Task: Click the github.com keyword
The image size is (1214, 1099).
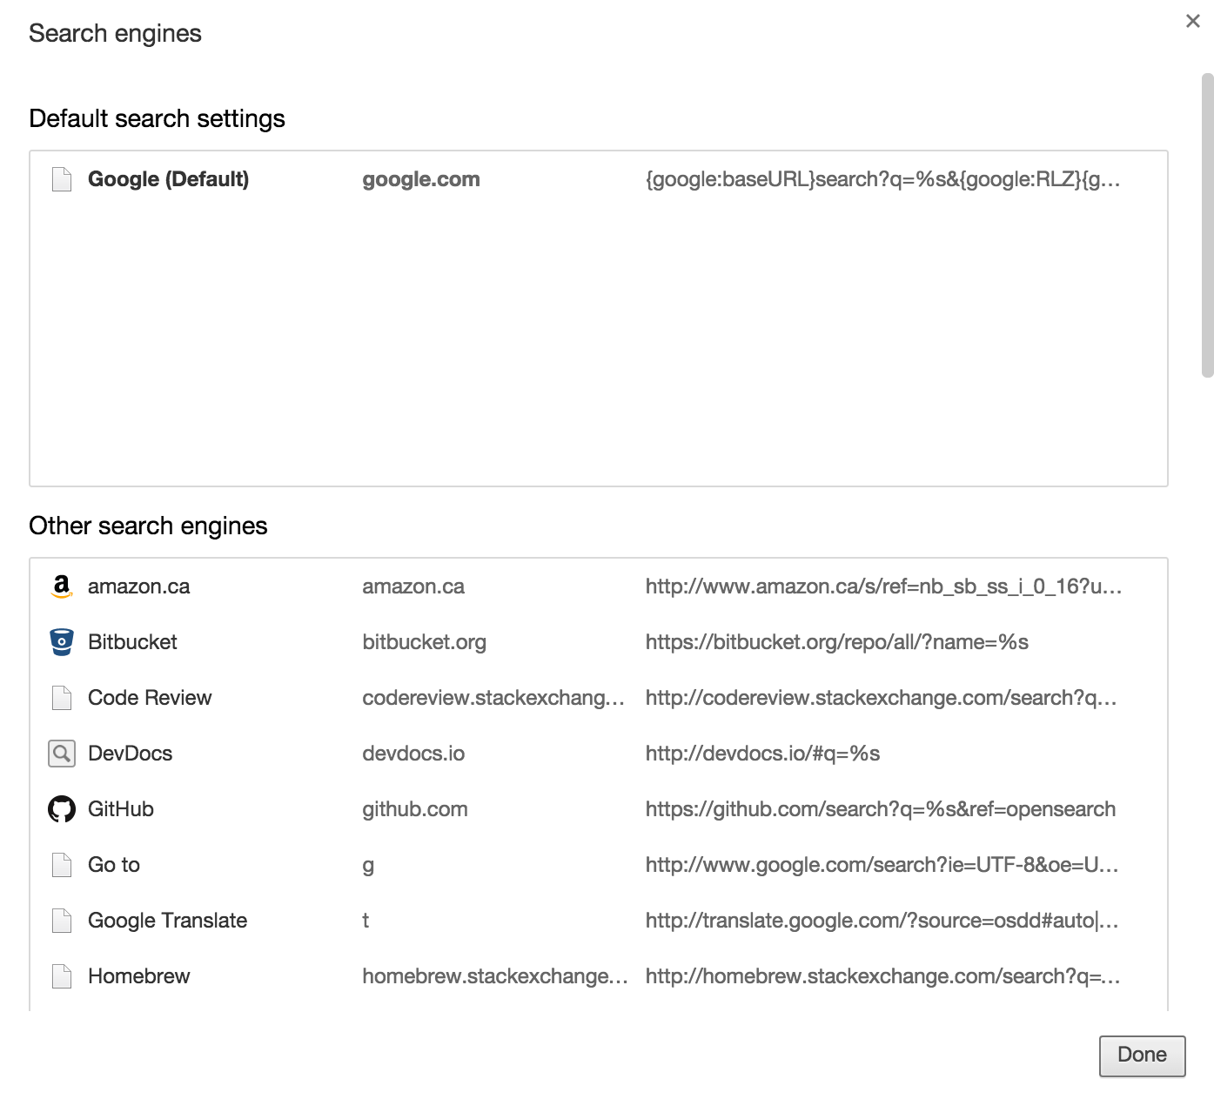Action: 415,809
